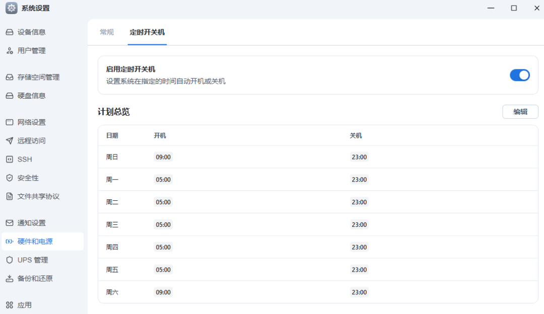
Task: Click the 周日 power-on time 09:00
Action: click(x=163, y=157)
